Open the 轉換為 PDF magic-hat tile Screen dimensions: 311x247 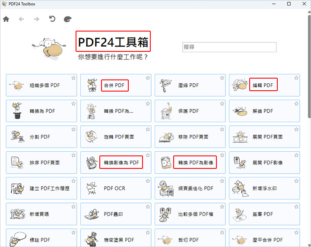pos(41,111)
